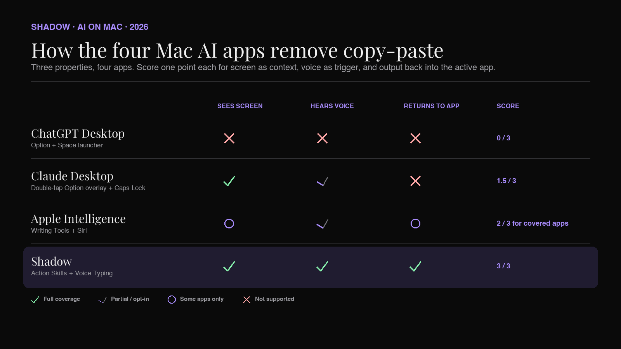Click the red X for Claude Desktop Returns to App
621x349 pixels.
(x=415, y=181)
